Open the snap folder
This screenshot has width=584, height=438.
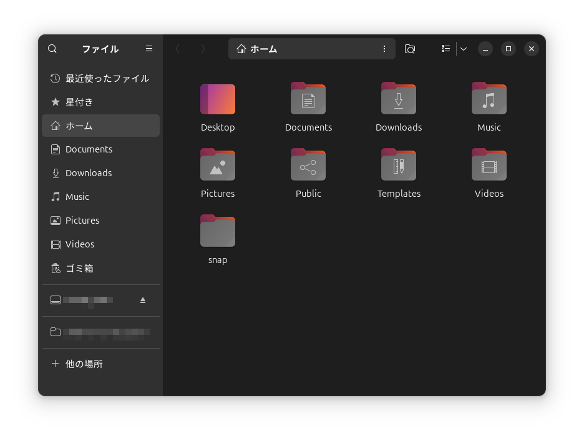(218, 231)
